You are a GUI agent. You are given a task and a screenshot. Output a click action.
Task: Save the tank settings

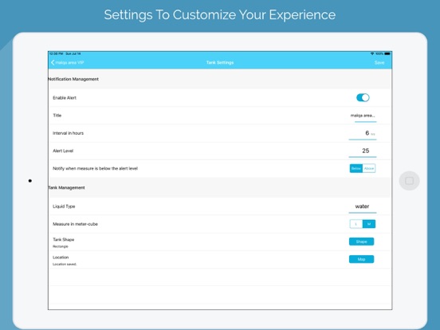379,63
